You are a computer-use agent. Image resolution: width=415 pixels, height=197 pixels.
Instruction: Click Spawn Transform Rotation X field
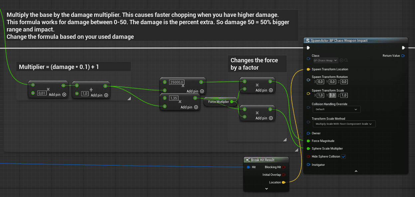tap(320, 82)
